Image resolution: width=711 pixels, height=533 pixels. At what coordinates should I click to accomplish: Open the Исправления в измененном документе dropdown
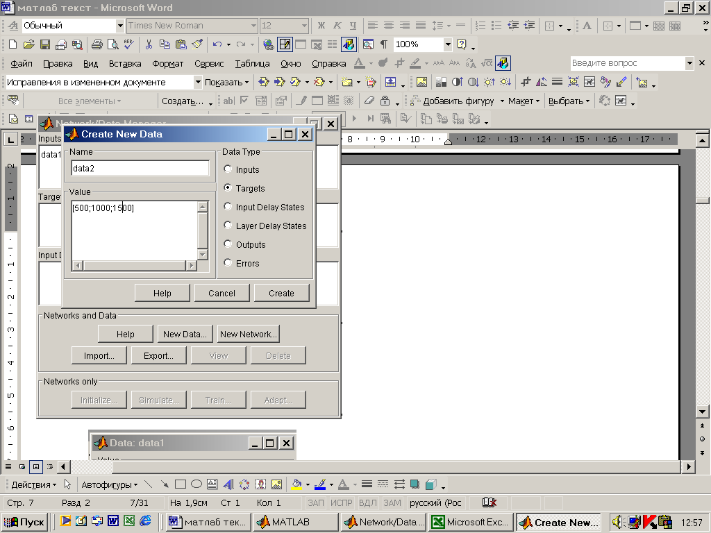coord(198,83)
